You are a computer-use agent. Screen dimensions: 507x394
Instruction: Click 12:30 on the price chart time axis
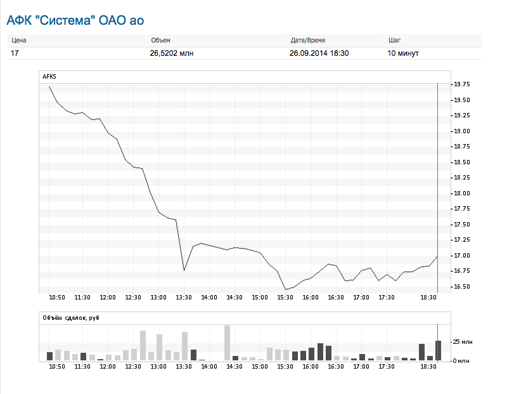click(133, 297)
